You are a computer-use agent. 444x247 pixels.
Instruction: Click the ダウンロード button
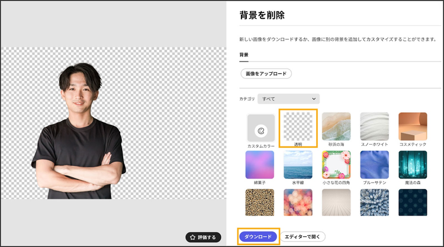pyautogui.click(x=258, y=236)
